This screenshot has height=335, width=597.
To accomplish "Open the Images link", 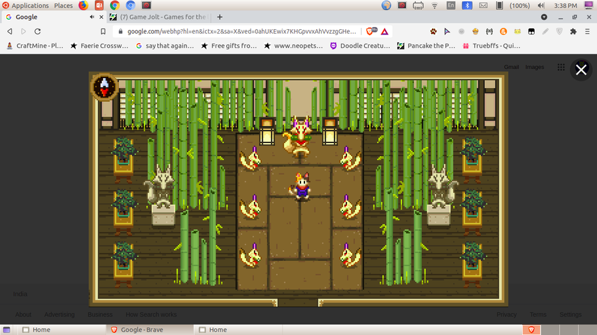I will [535, 68].
